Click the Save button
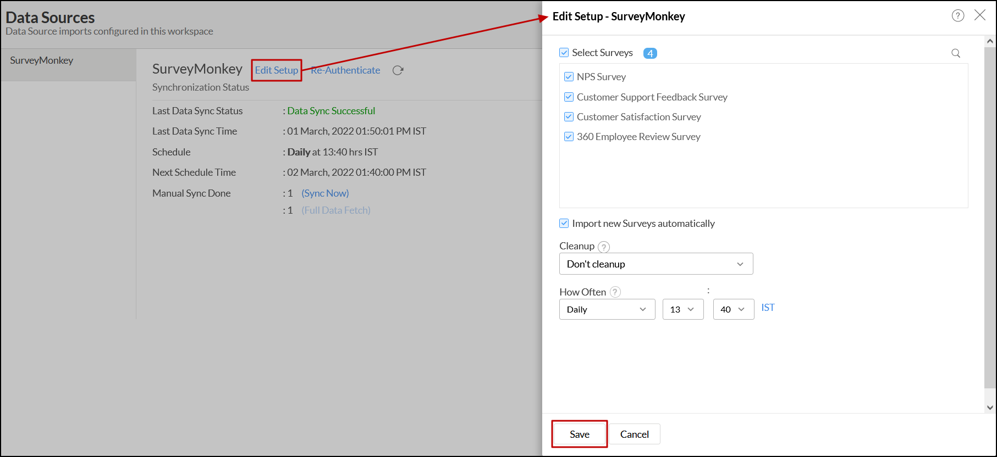 coord(580,434)
